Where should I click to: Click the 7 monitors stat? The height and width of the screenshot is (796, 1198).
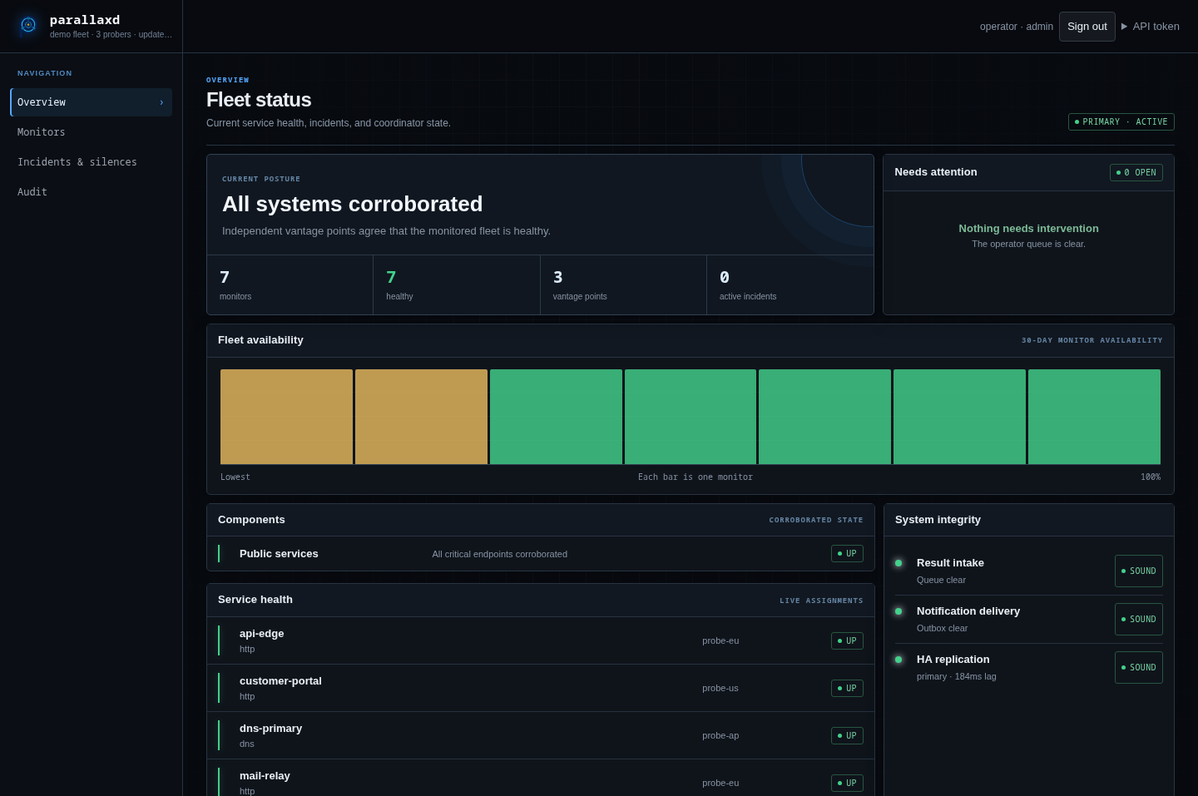290,285
